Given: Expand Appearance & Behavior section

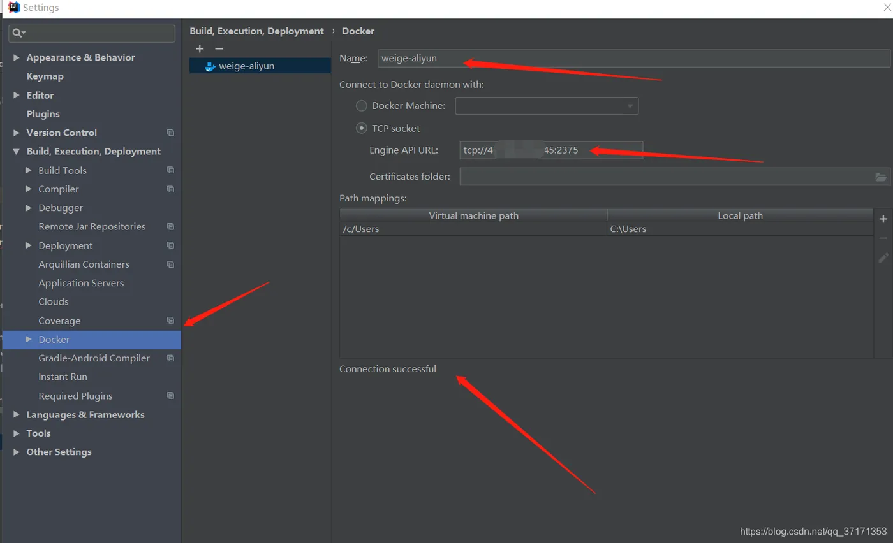Looking at the screenshot, I should click(x=17, y=57).
